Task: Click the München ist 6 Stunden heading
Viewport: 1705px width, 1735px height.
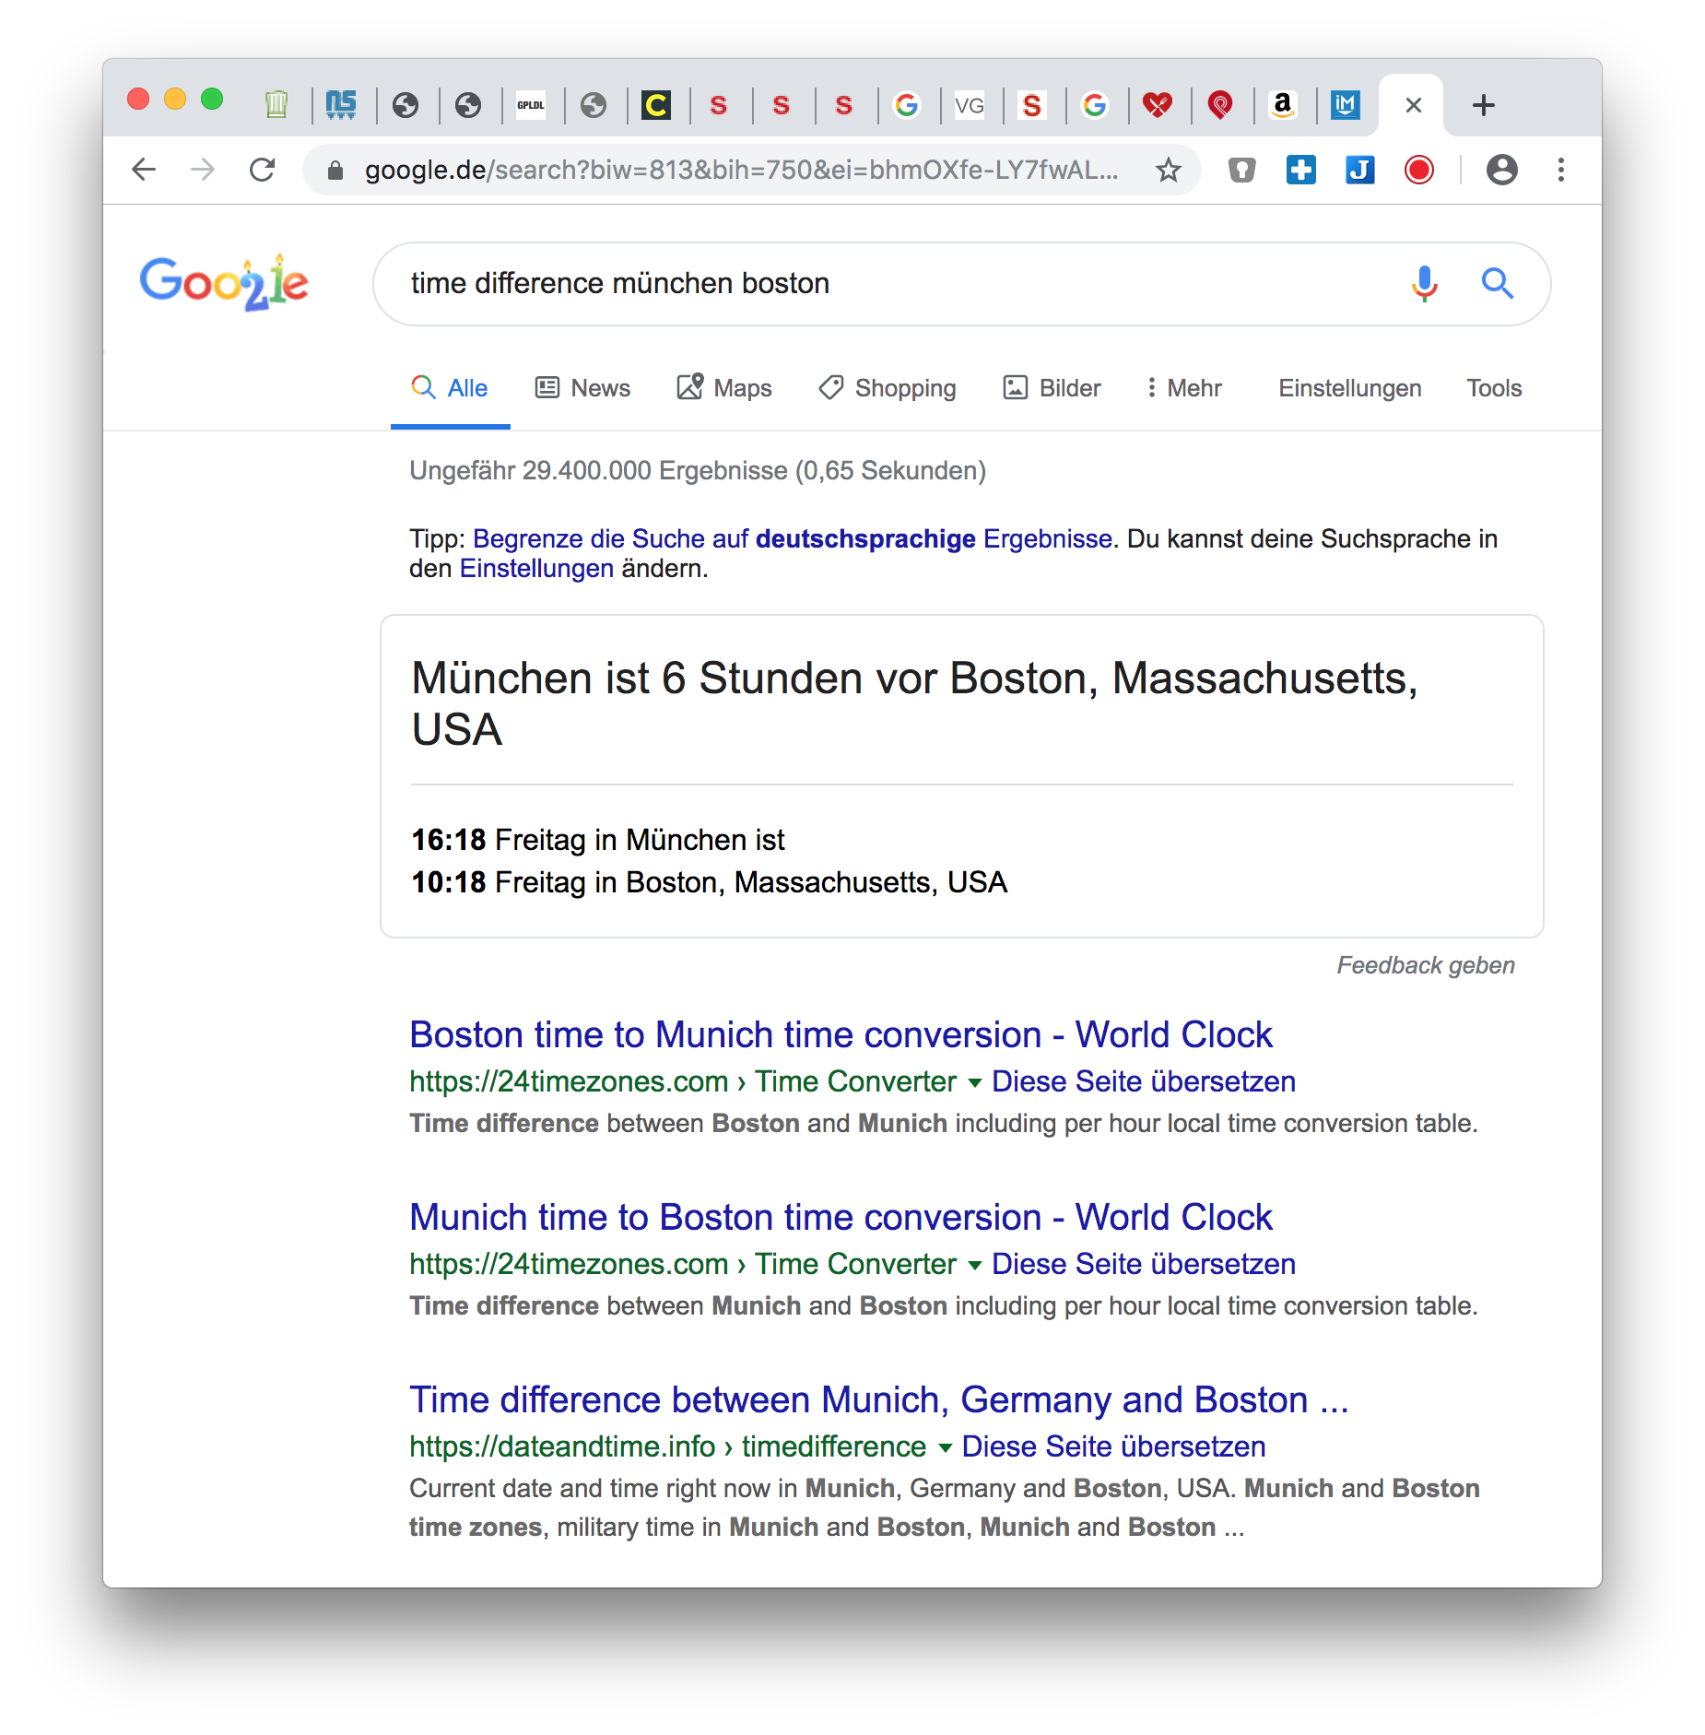Action: point(914,703)
